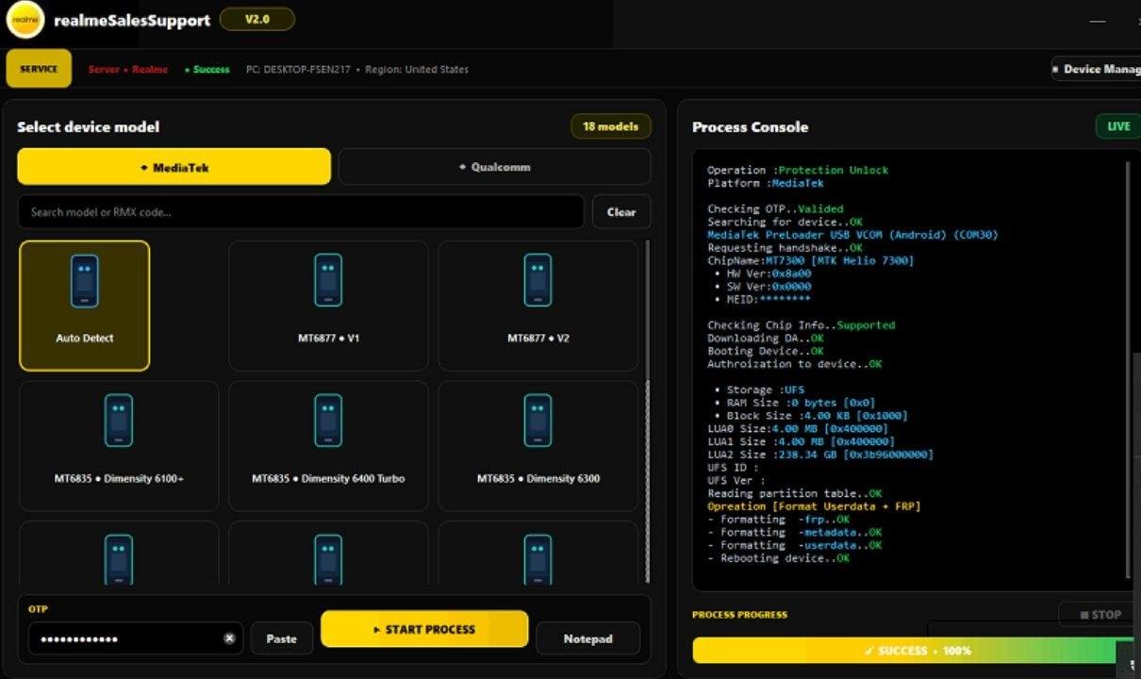
Task: Click the realme logo icon
Action: click(25, 20)
